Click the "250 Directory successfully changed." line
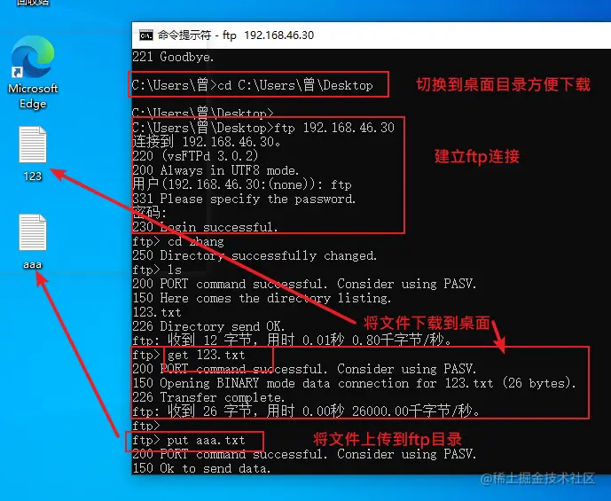The width and height of the screenshot is (611, 501). click(x=255, y=255)
